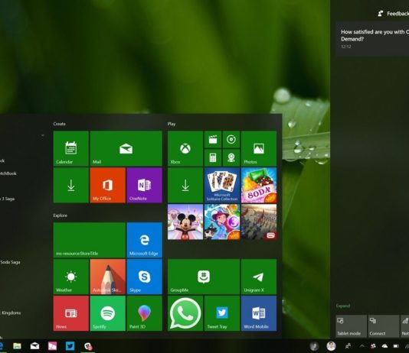Open the Mickey Mouse Disney game tile
The height and width of the screenshot is (353, 409).
click(x=185, y=222)
